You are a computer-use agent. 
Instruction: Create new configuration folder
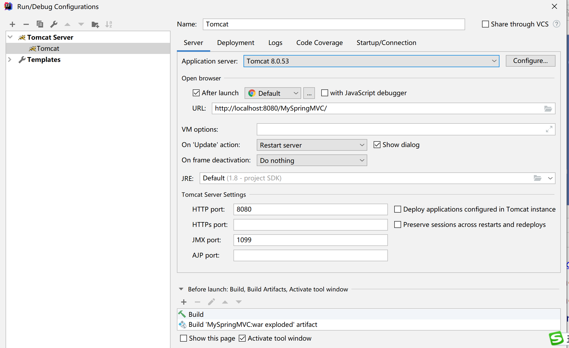[95, 24]
